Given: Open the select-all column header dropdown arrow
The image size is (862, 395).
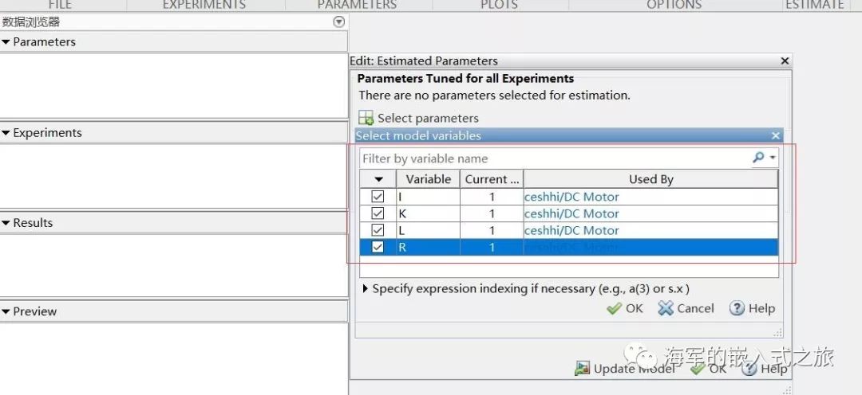Looking at the screenshot, I should click(378, 179).
